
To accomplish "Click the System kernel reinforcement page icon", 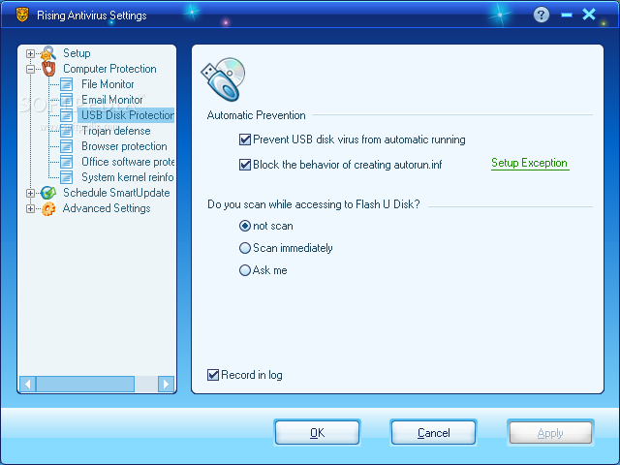I will pos(67,177).
